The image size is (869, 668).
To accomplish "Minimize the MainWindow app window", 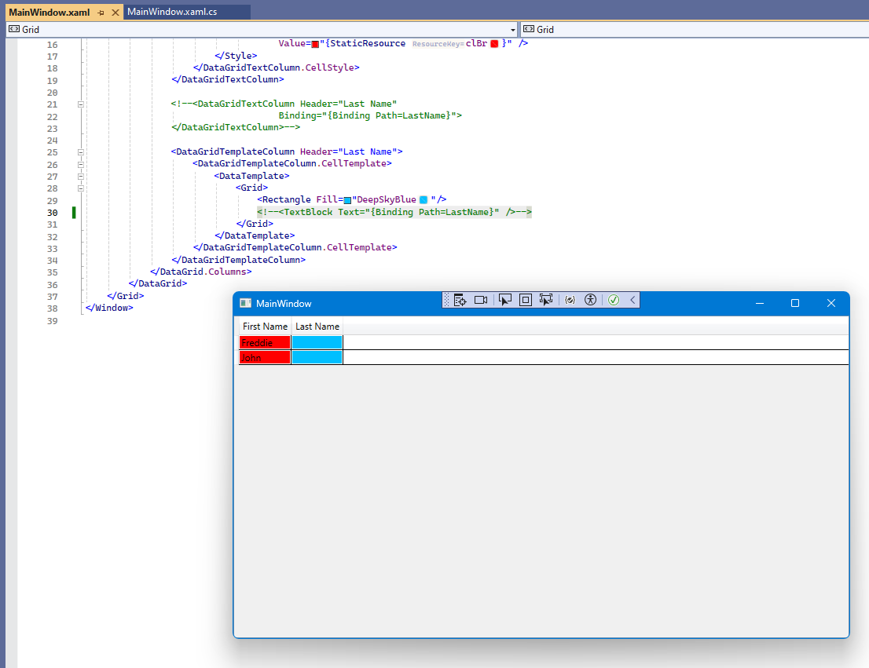I will 760,303.
